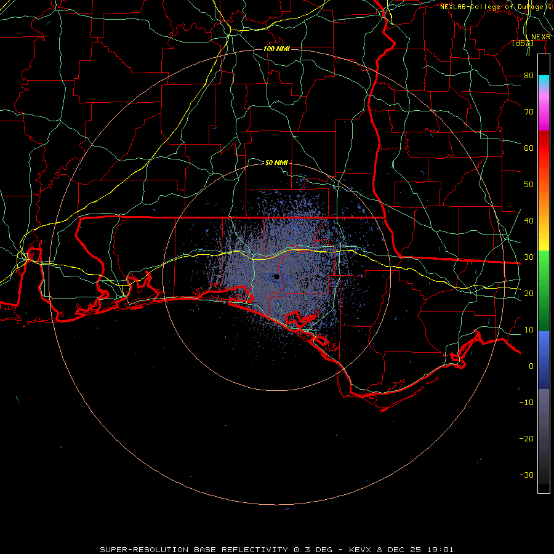Click the "100 NMI" range ring label
554x554 pixels.
(276, 49)
